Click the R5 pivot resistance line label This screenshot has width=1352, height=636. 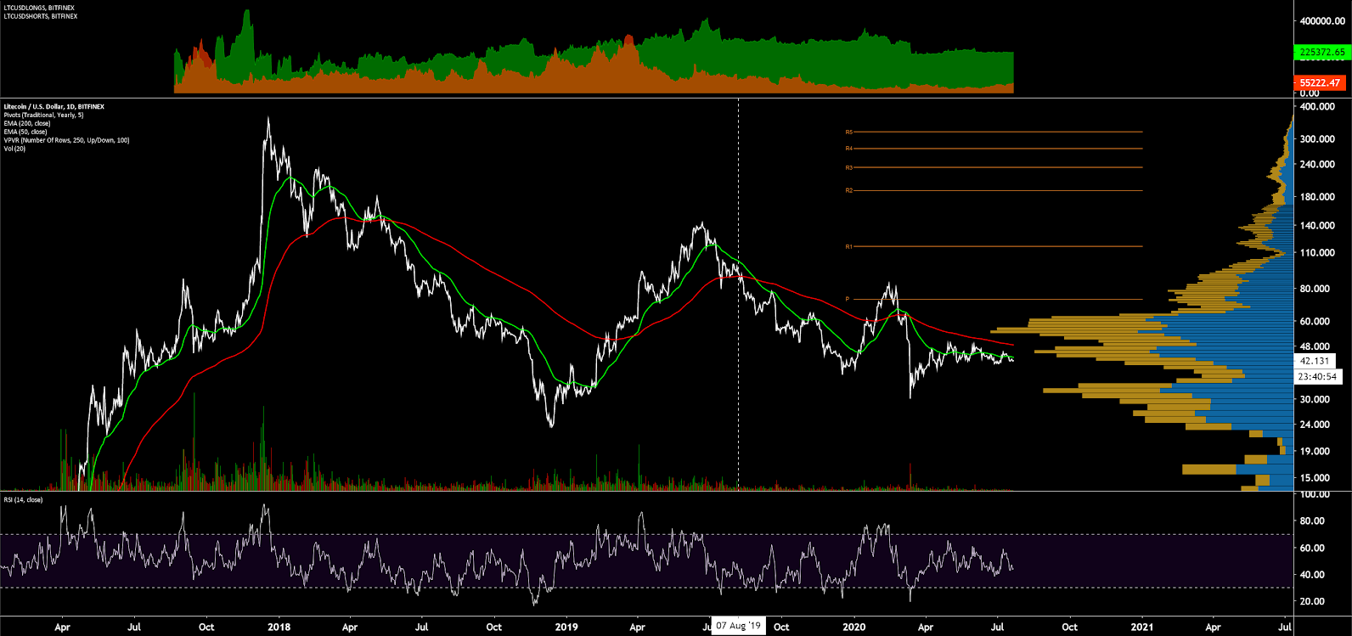pos(848,132)
